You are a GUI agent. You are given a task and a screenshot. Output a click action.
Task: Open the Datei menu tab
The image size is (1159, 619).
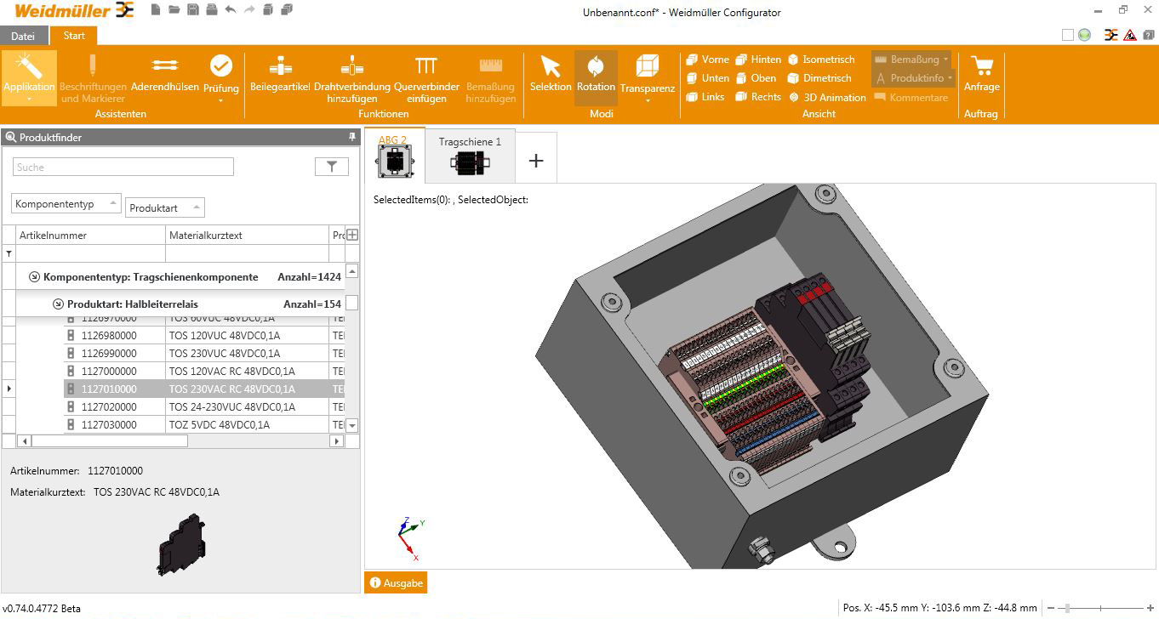(x=23, y=36)
